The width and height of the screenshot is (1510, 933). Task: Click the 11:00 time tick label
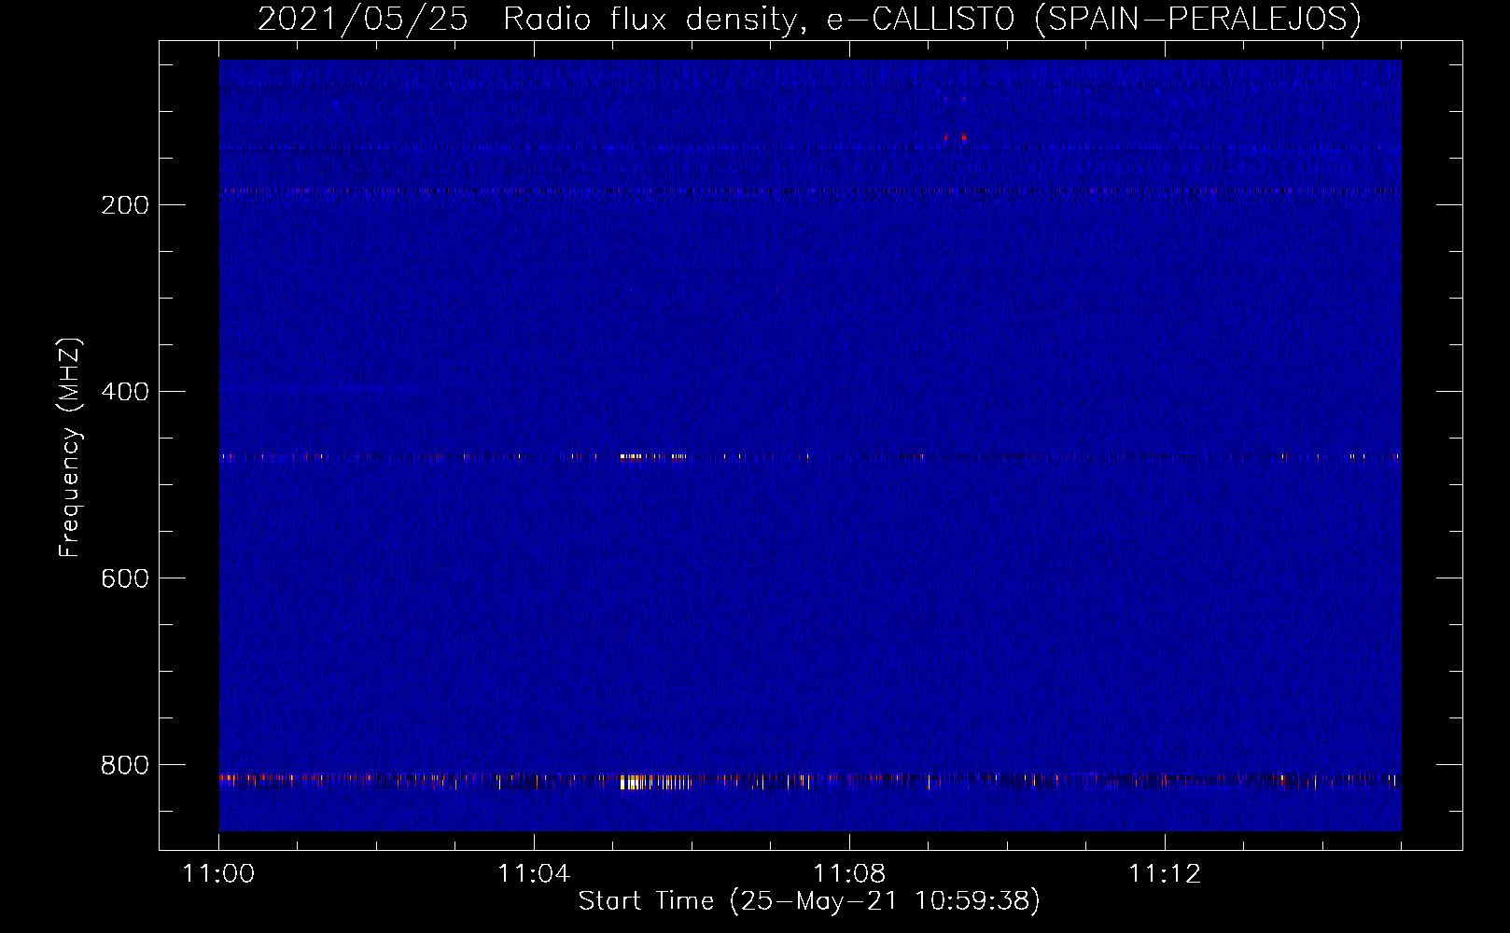(x=218, y=874)
